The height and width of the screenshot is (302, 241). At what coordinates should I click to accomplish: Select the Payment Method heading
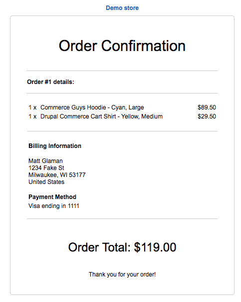(x=52, y=197)
